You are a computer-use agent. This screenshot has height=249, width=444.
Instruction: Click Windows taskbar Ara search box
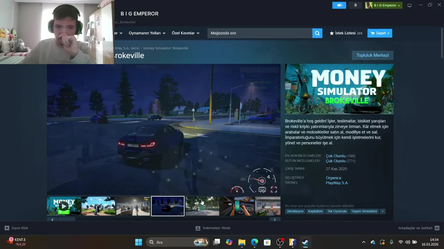tap(178, 242)
